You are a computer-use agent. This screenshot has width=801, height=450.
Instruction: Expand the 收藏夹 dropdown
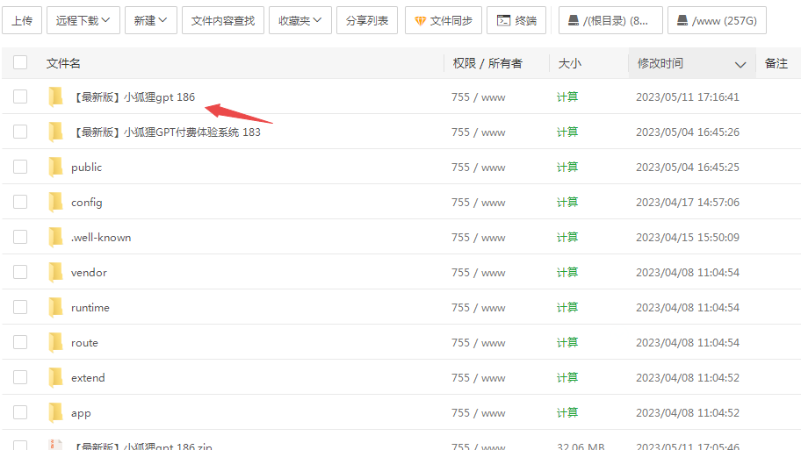pos(299,20)
